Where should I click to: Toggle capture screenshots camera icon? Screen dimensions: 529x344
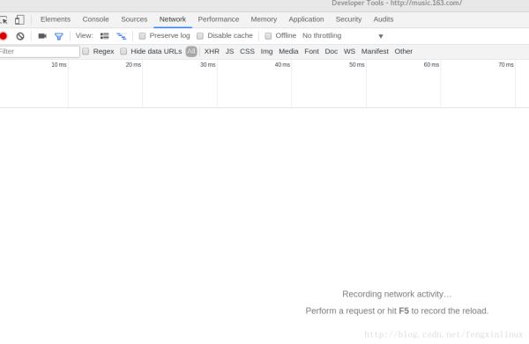pyautogui.click(x=42, y=36)
